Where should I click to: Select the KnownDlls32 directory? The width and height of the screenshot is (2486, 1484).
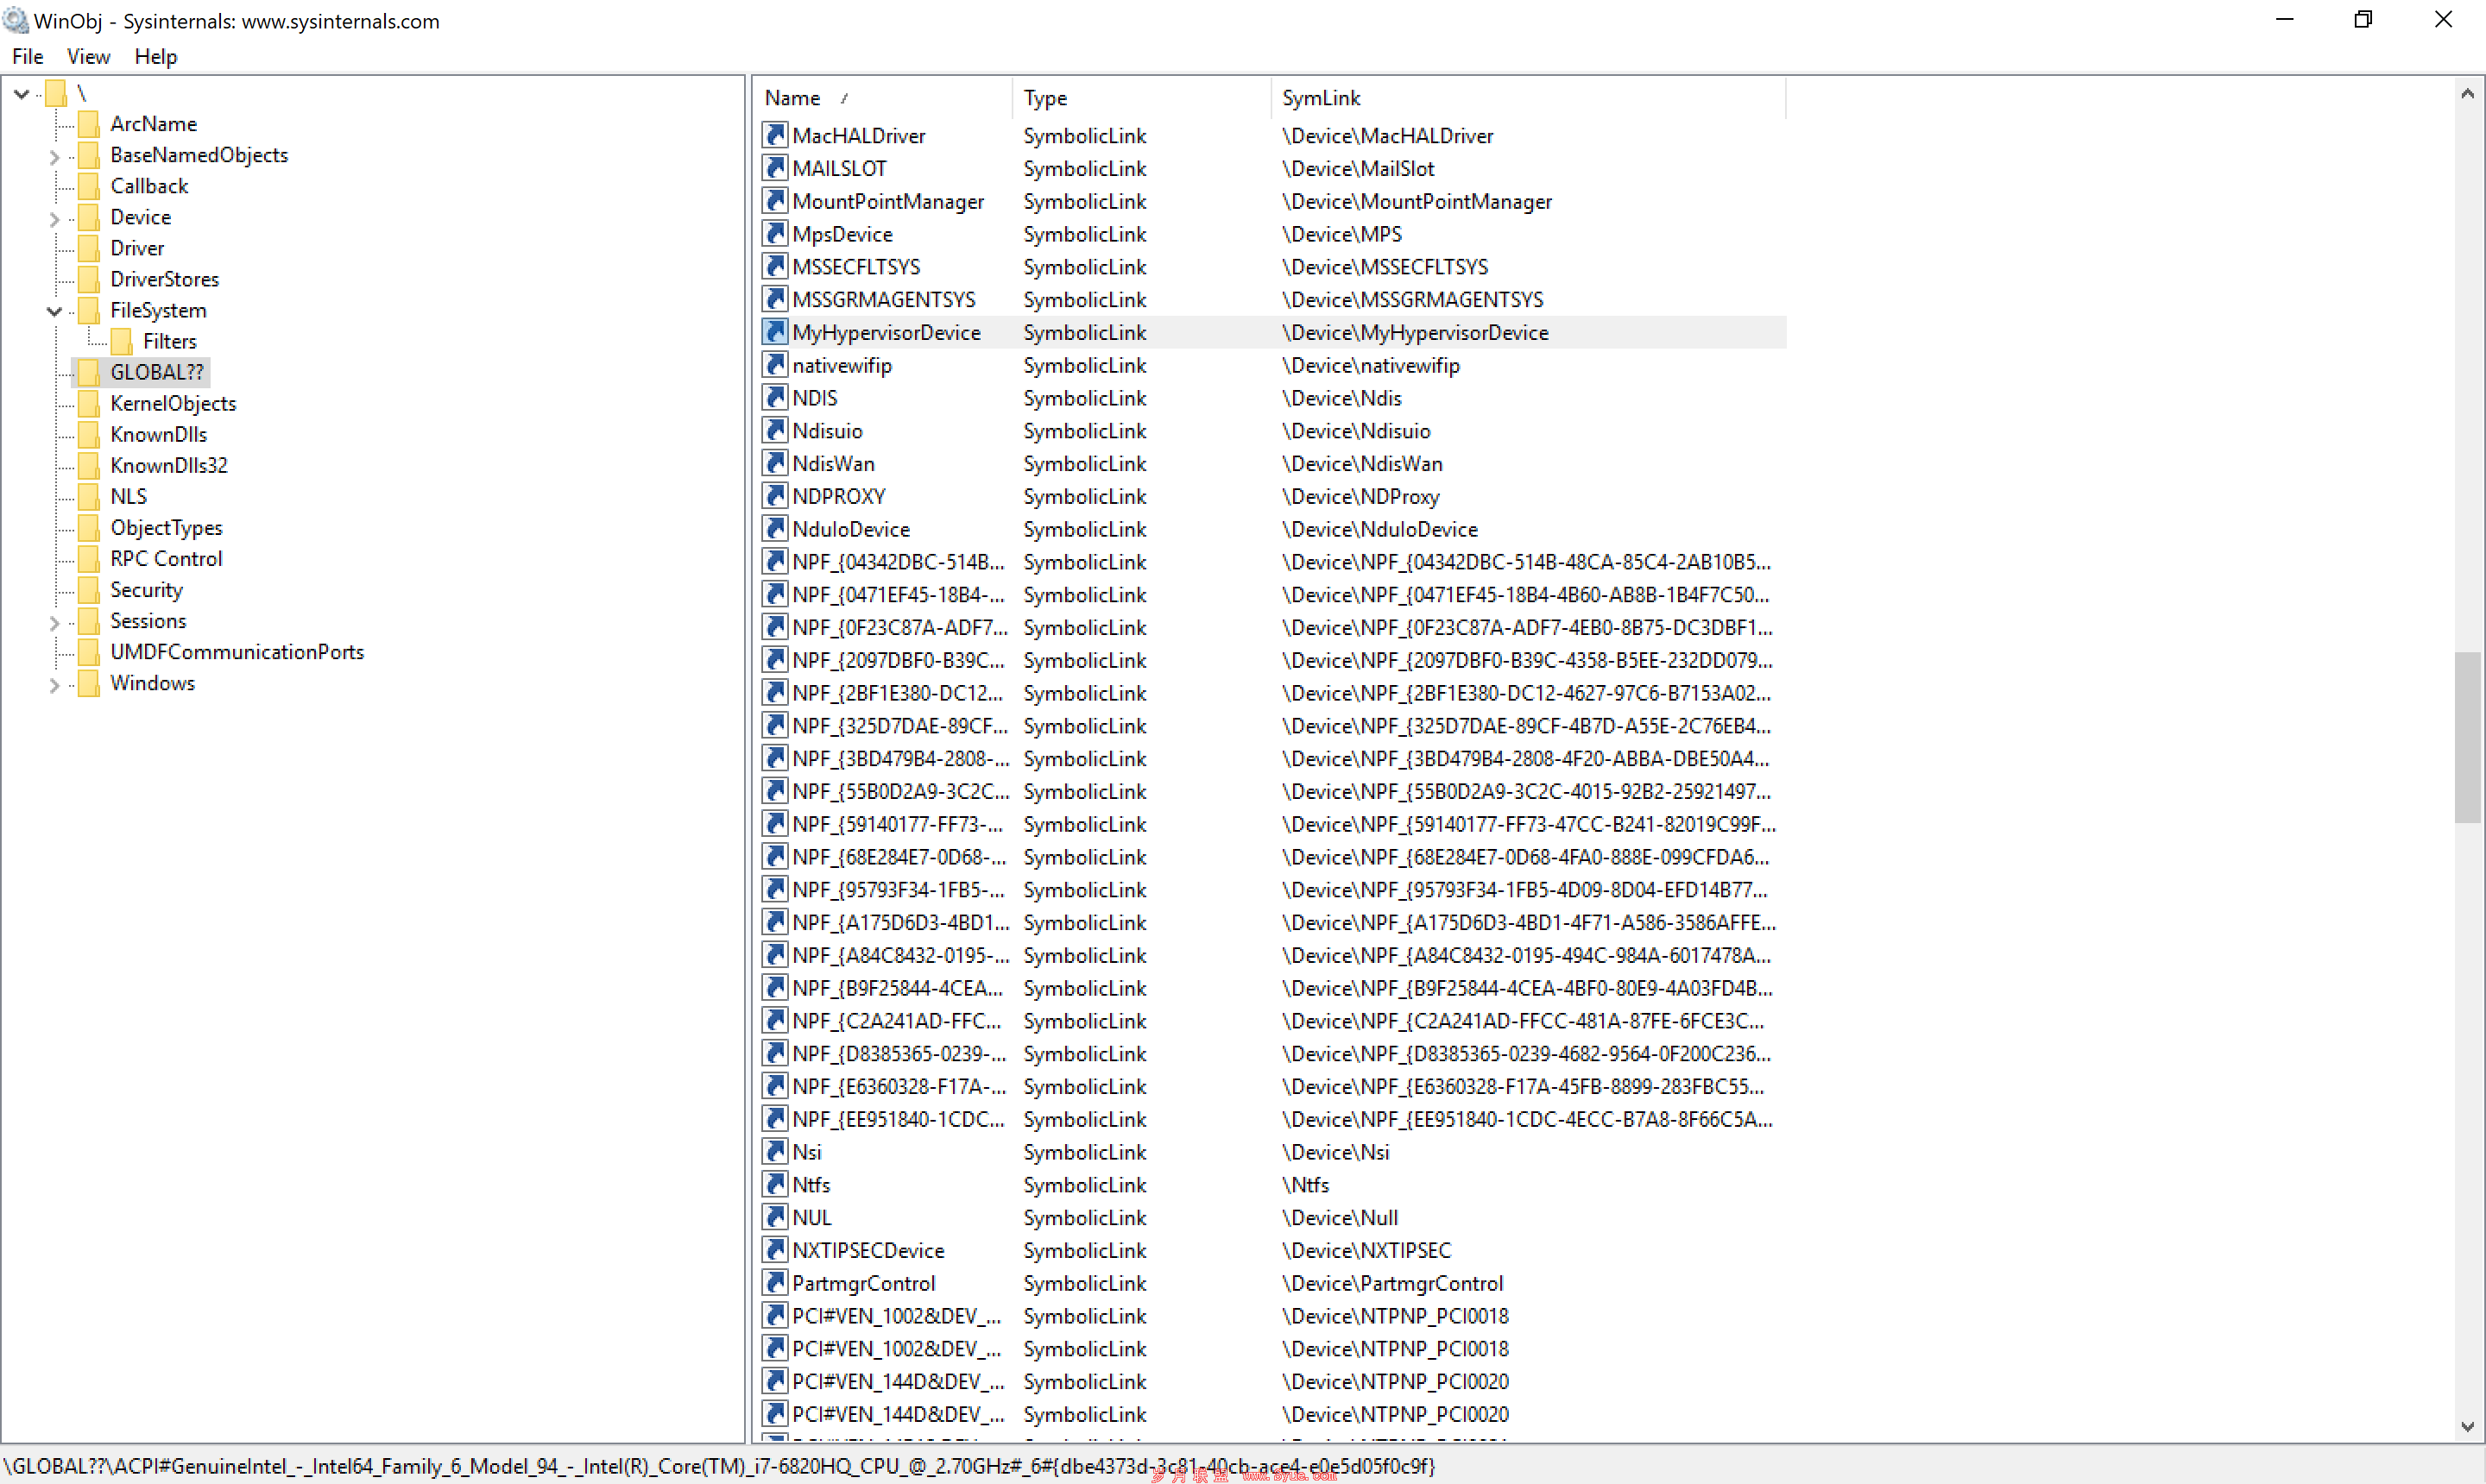[x=169, y=465]
